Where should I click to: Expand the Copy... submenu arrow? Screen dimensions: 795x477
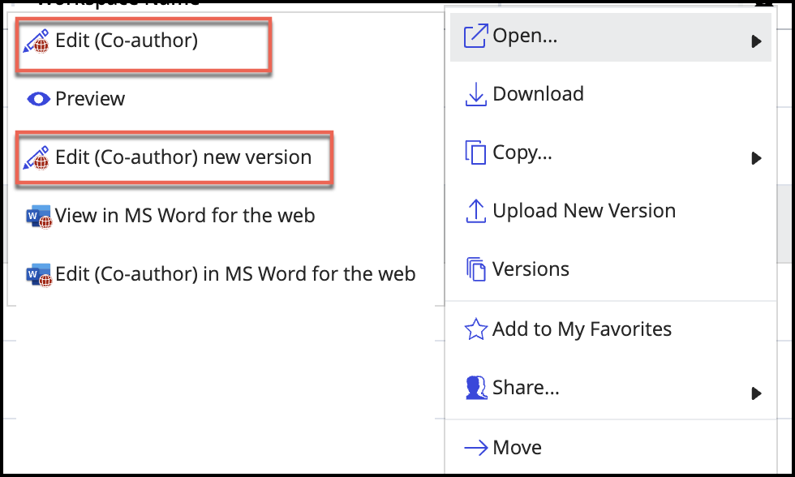tap(756, 158)
